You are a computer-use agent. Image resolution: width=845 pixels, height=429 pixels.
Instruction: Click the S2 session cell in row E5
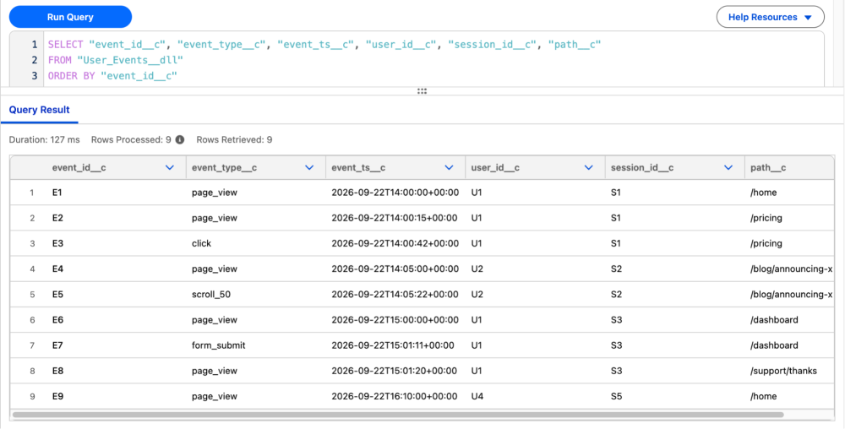(x=616, y=295)
